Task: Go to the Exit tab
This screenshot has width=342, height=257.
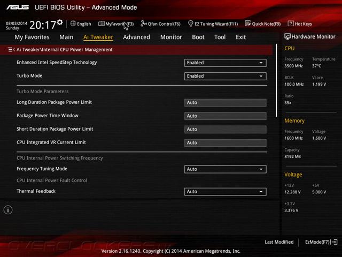Action: 241,37
